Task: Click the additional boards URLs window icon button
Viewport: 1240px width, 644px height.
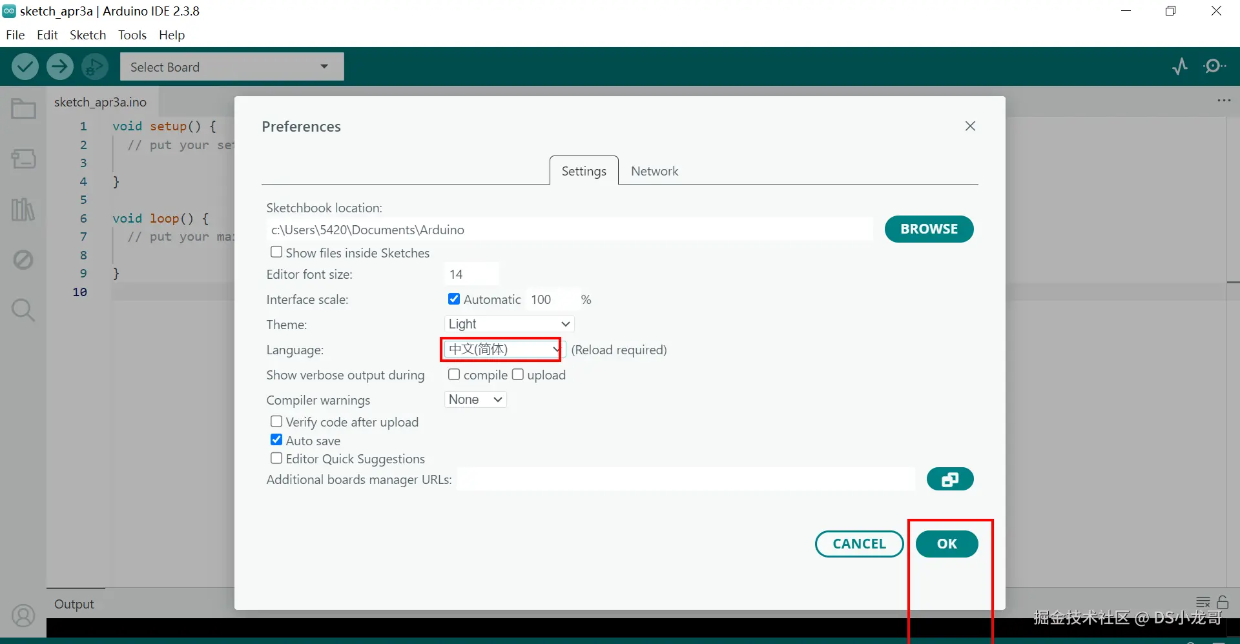Action: pos(950,479)
